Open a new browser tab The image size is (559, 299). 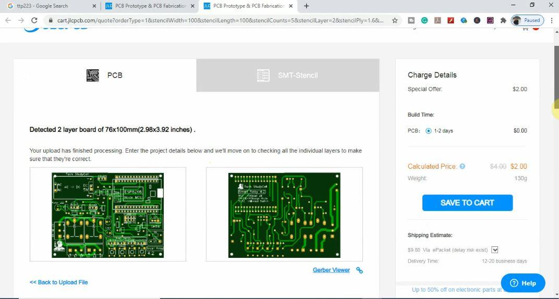coord(306,6)
